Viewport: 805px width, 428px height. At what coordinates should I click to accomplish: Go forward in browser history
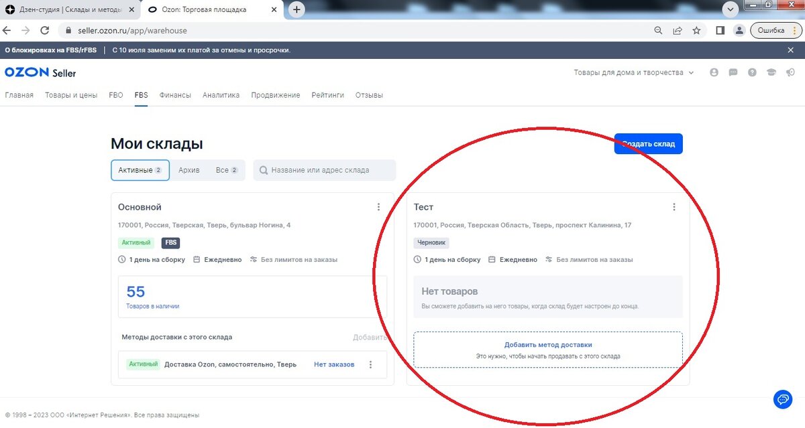pos(25,30)
